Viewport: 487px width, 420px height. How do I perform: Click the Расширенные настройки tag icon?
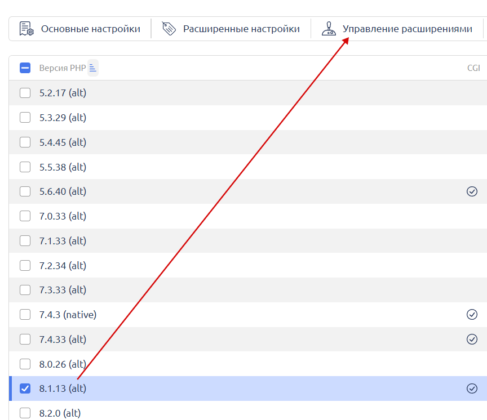[169, 29]
